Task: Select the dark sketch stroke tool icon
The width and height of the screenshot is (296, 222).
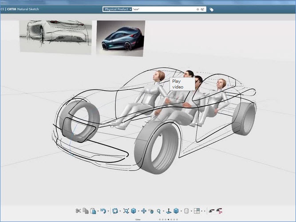Action: click(x=212, y=211)
